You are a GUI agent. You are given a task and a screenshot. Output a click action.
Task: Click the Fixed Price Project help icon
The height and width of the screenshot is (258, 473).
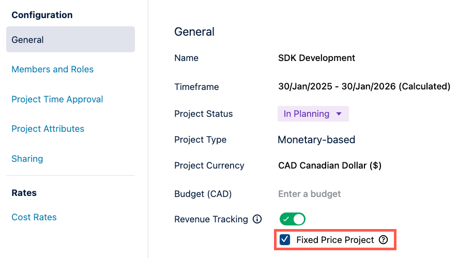point(383,240)
